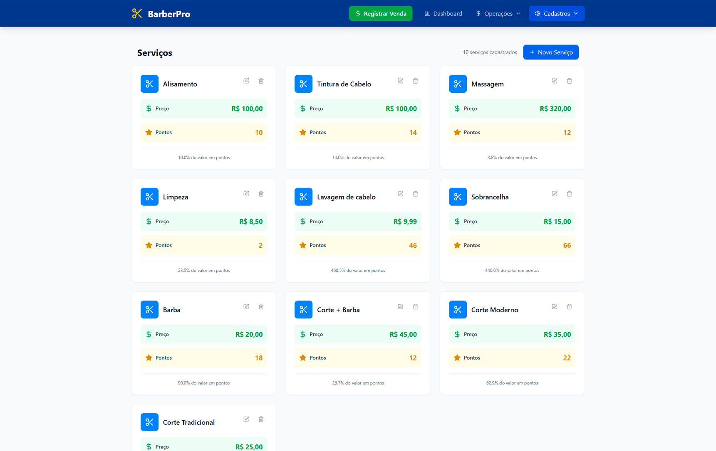Image resolution: width=716 pixels, height=451 pixels.
Task: Go to the Dashboard page
Action: point(443,14)
